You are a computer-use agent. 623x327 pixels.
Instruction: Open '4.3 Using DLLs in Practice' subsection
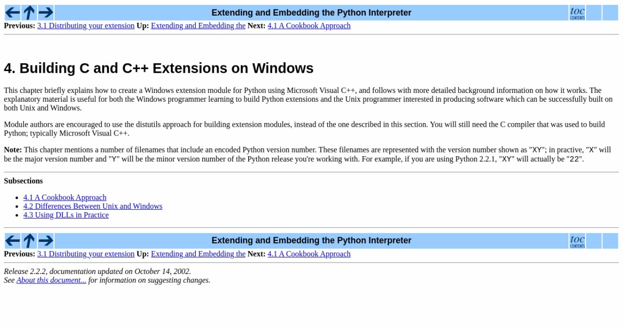click(x=66, y=215)
